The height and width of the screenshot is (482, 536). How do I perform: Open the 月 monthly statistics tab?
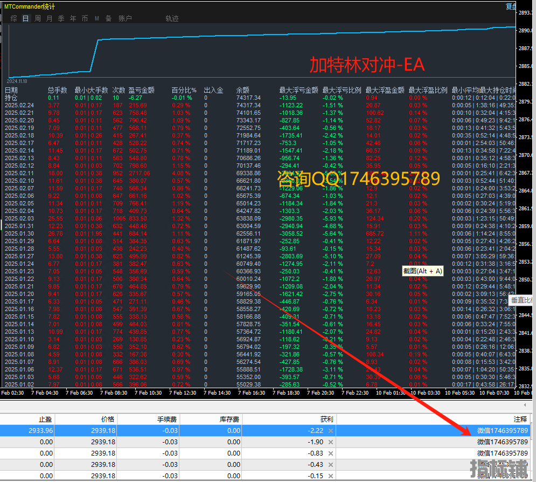[50, 18]
